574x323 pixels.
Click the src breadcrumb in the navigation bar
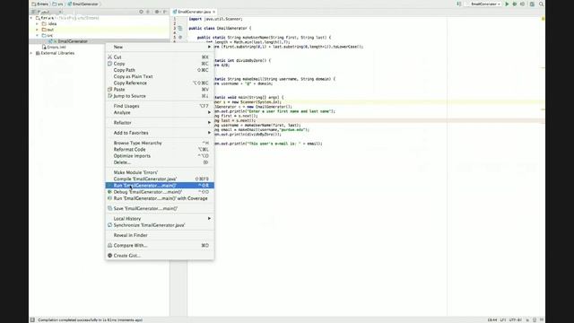pos(58,4)
